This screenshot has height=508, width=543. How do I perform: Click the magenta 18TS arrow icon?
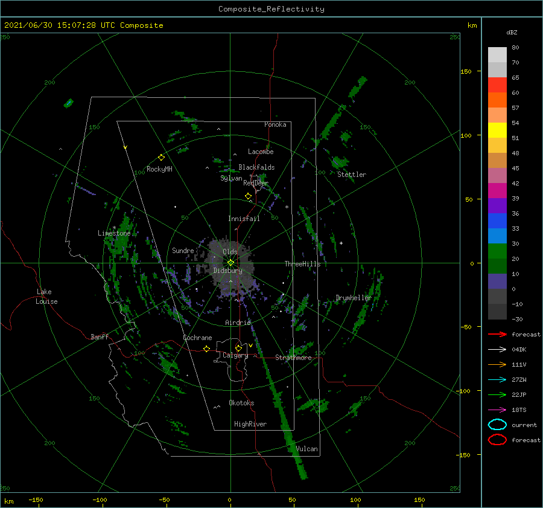[x=497, y=410]
